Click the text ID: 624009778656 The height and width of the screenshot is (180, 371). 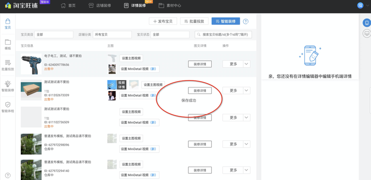pos(57,65)
